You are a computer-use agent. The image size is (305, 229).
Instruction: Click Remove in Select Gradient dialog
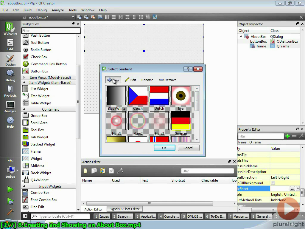coord(168,80)
